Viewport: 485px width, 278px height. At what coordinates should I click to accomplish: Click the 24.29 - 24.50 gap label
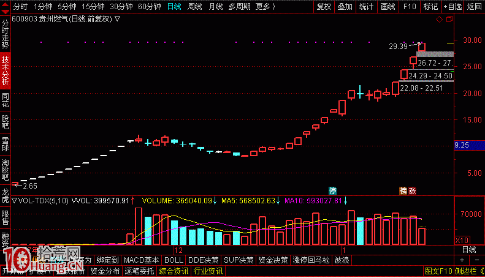430,76
